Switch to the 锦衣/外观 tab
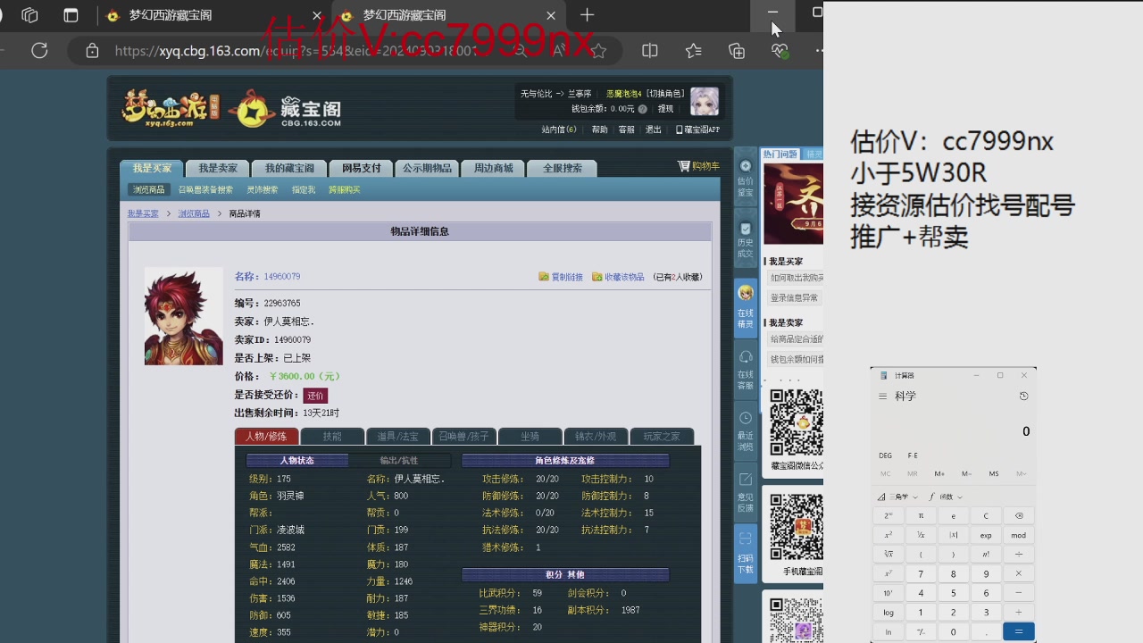The image size is (1143, 643). tap(596, 437)
